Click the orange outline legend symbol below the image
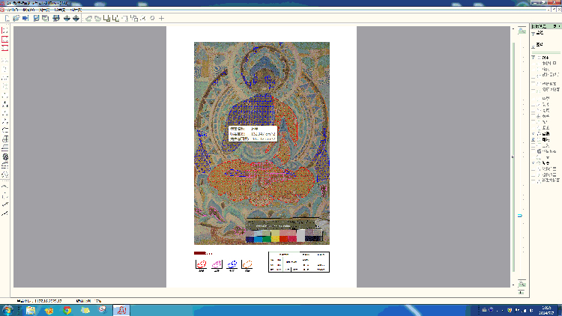 pos(247,264)
